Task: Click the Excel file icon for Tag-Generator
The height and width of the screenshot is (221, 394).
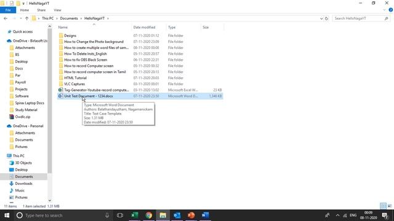Action: pyautogui.click(x=60, y=90)
